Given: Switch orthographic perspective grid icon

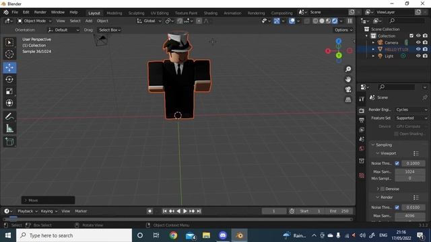Looking at the screenshot, I should point(348,99).
